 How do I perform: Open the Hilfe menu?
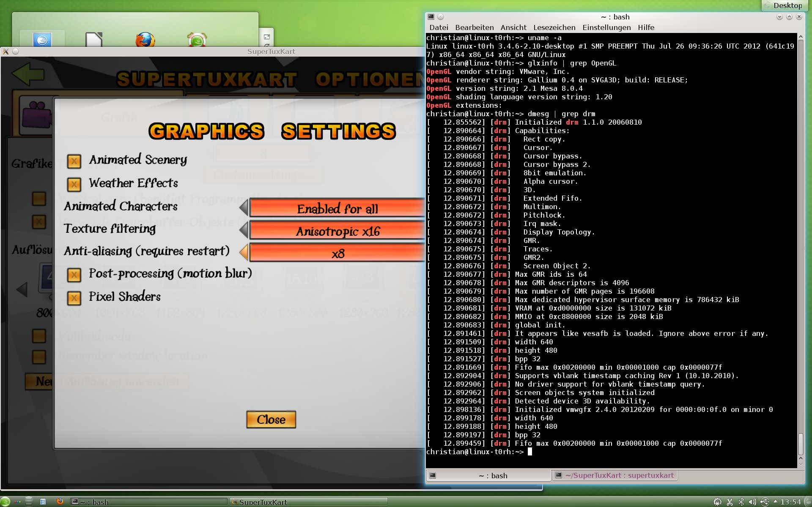coord(646,27)
